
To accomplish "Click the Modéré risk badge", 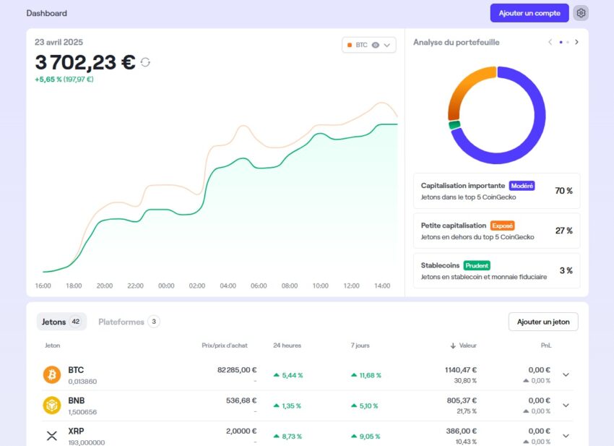I will click(522, 186).
